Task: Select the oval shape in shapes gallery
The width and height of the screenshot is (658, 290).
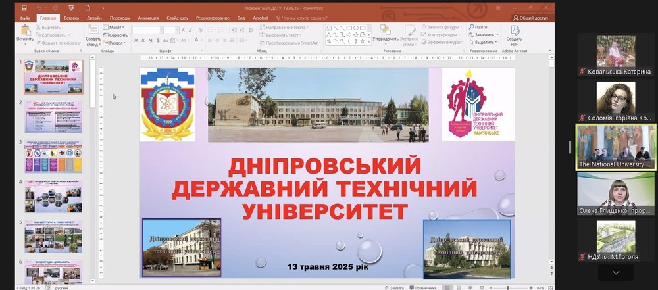Action: coord(355,28)
